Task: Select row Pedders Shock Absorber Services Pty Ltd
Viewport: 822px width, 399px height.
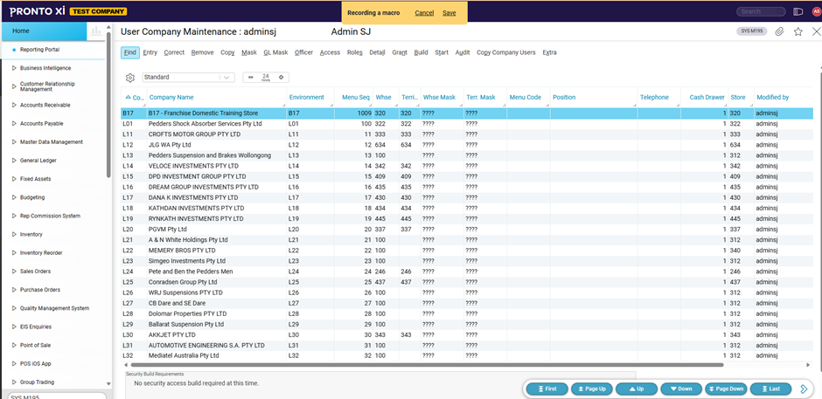Action: point(467,124)
